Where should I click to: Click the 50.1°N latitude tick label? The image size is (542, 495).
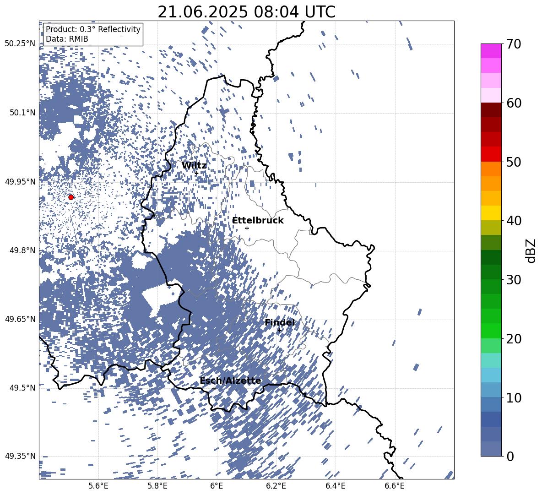click(x=23, y=113)
